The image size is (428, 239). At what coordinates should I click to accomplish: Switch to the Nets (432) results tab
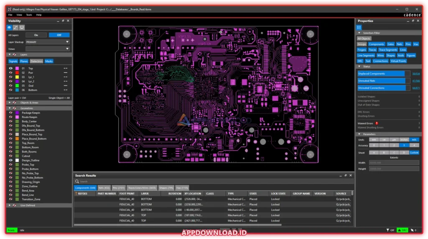[104, 188]
